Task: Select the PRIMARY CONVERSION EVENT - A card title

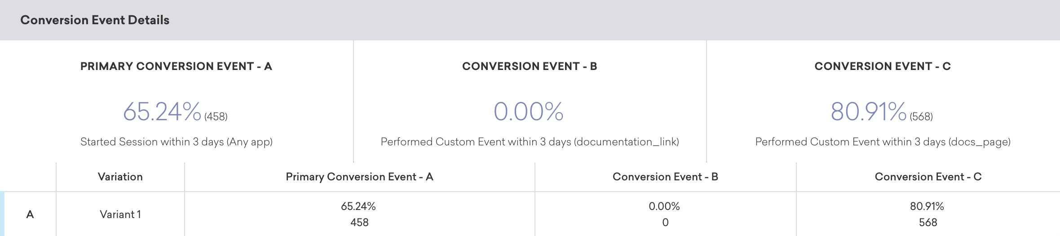Action: click(176, 66)
